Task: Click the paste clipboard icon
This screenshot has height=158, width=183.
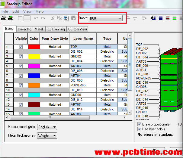Action: [x=73, y=18]
